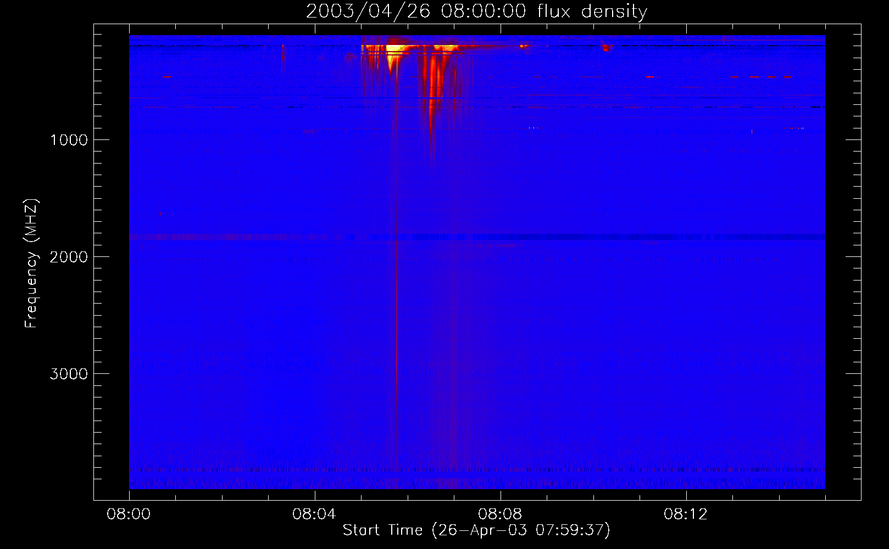The height and width of the screenshot is (549, 889).
Task: Click the 3000 frequency tick label
Action: click(x=69, y=374)
